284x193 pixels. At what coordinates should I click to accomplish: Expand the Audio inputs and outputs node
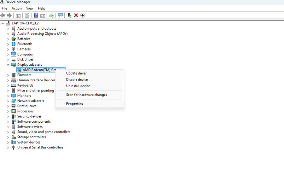click(x=8, y=29)
